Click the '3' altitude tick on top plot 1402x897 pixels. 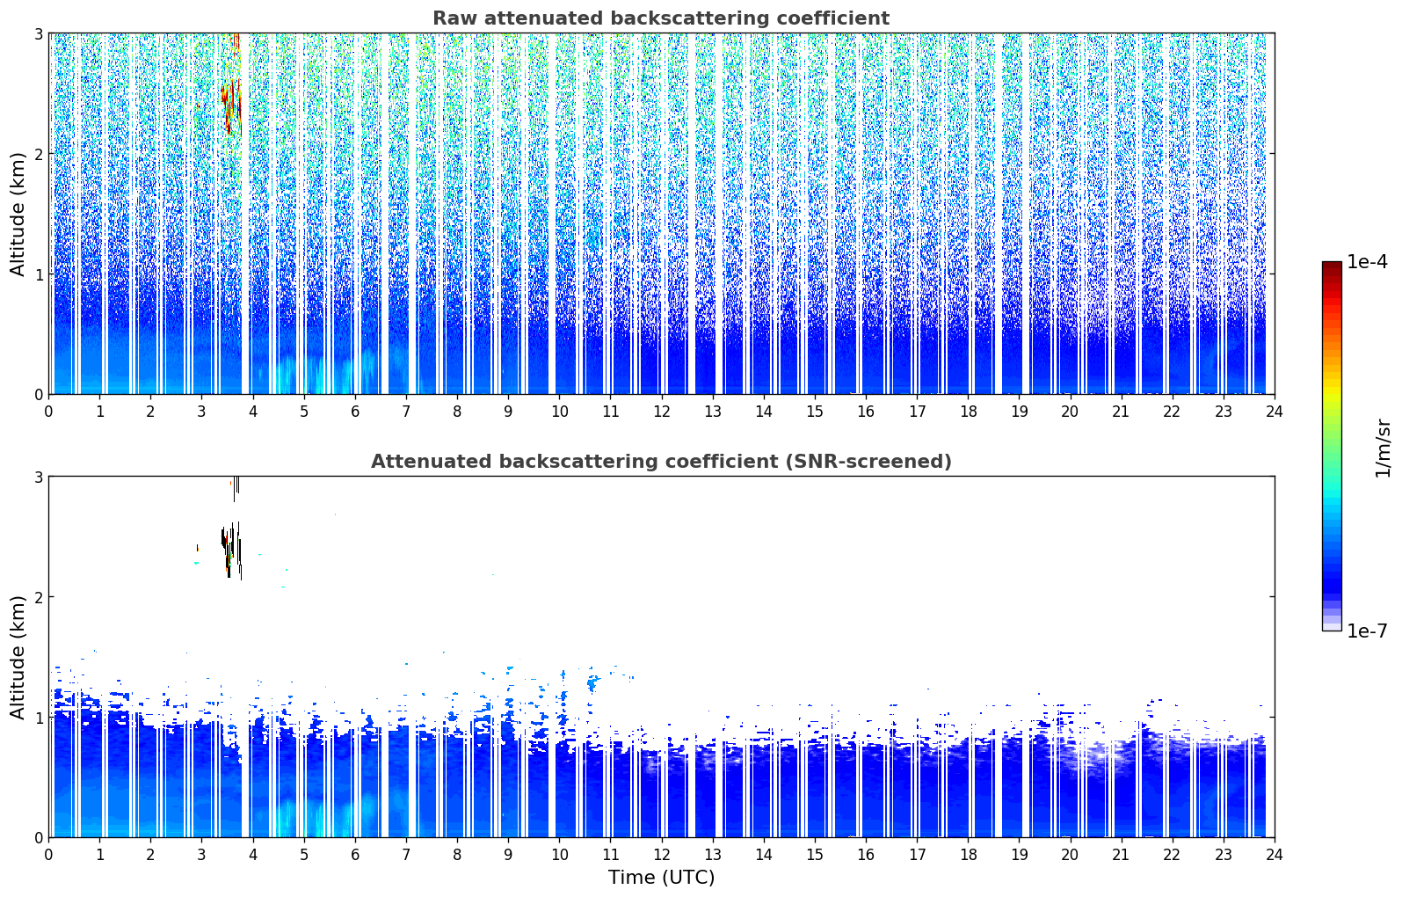pos(38,33)
